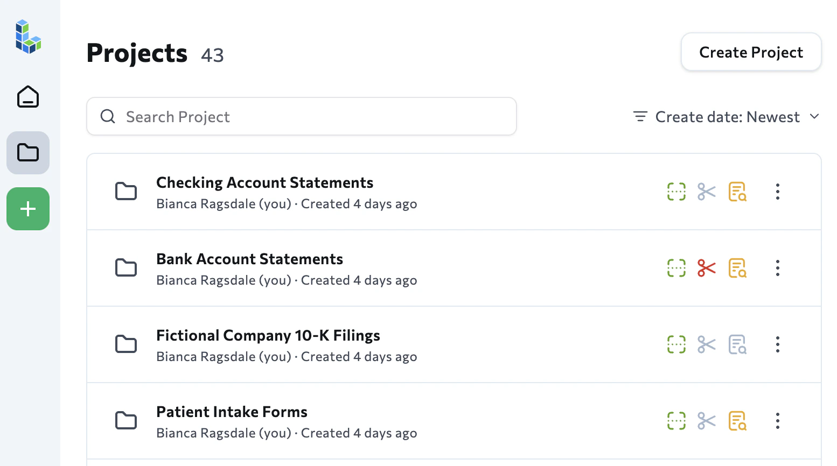837x466 pixels.
Task: Select the extraction tool on Checking Account Statements
Action: point(676,191)
